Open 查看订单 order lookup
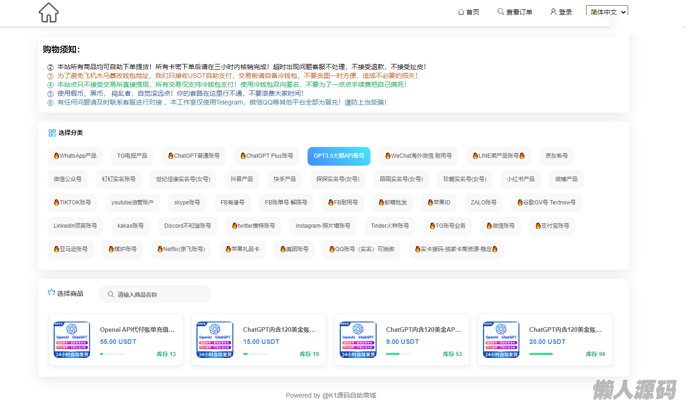Screen dimensions: 686x406 515,12
